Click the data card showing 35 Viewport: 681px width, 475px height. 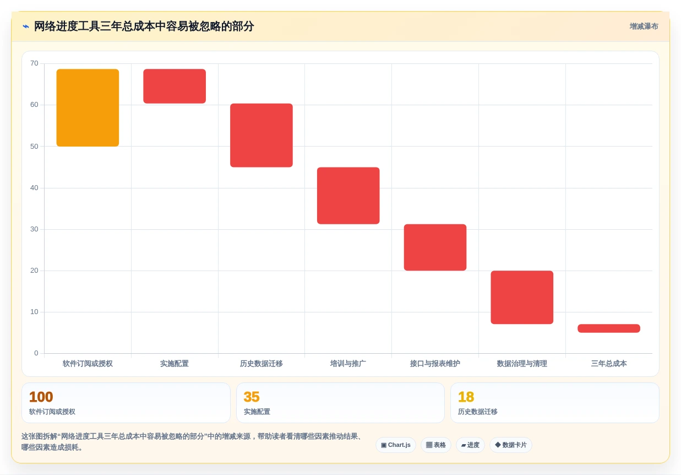click(x=340, y=403)
